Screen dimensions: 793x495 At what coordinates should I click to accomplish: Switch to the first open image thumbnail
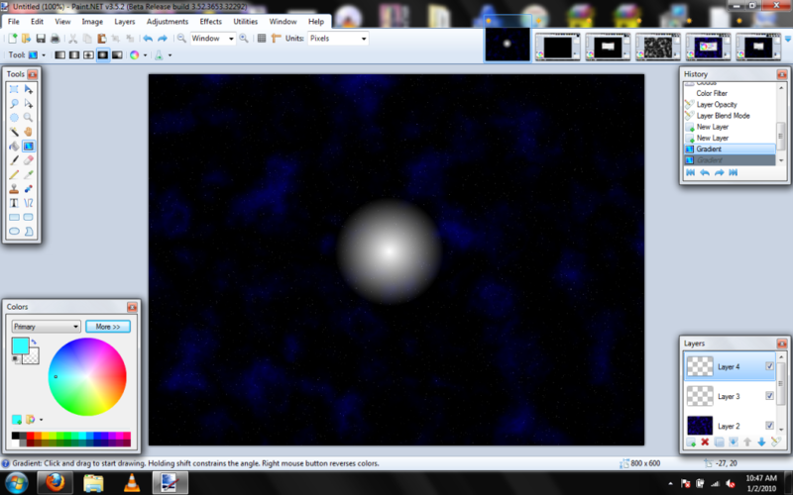(x=508, y=44)
